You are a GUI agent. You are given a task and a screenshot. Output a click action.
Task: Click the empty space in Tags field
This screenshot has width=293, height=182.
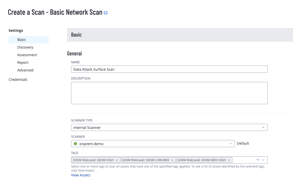[244, 160]
